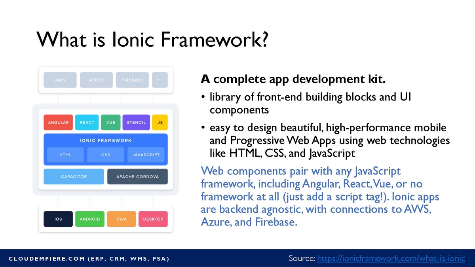The image size is (475, 267).
Task: Select the orange PWA tile
Action: [x=122, y=219]
